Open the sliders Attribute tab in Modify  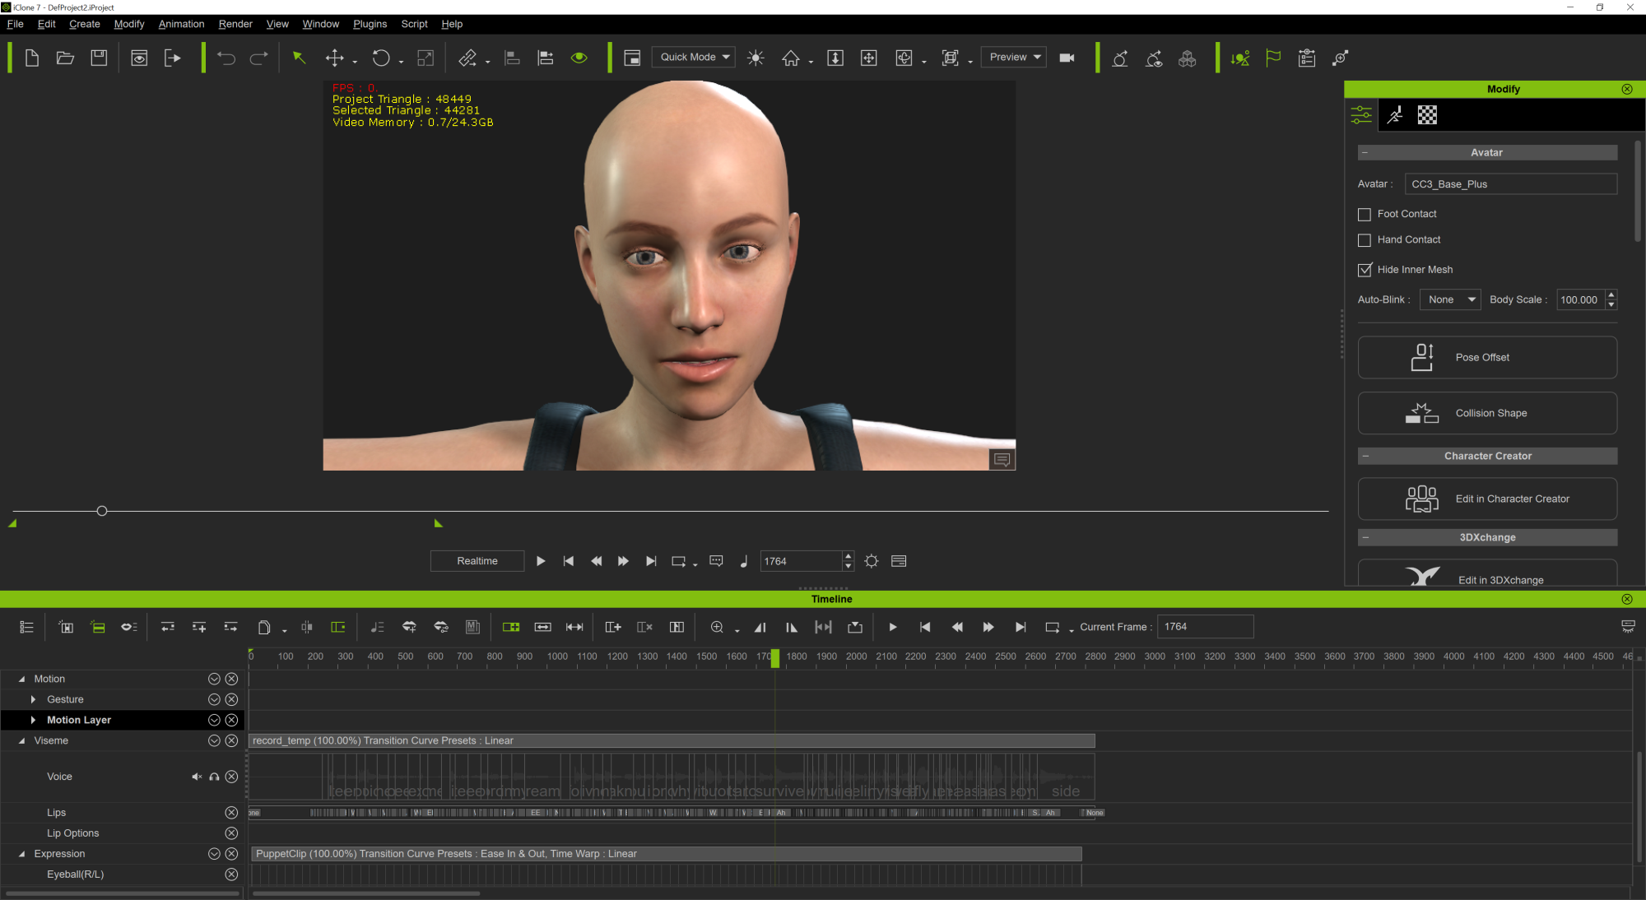(1361, 115)
